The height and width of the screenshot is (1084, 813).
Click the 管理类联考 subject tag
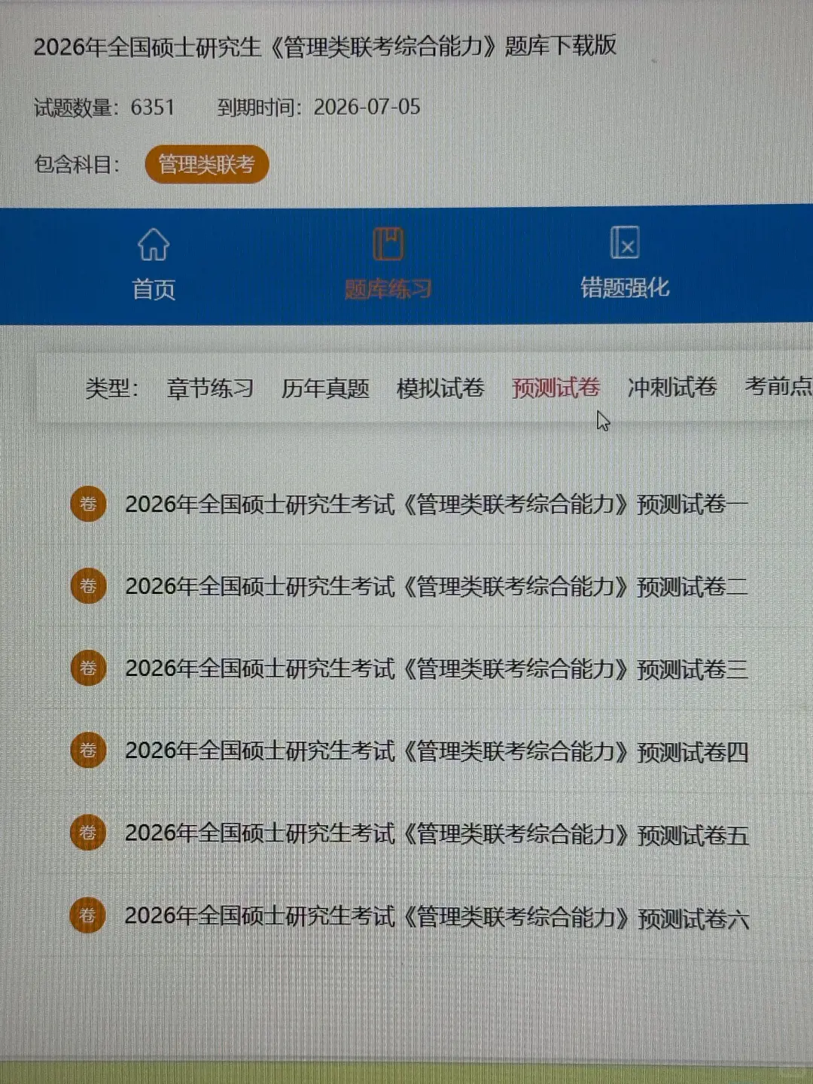tap(208, 164)
